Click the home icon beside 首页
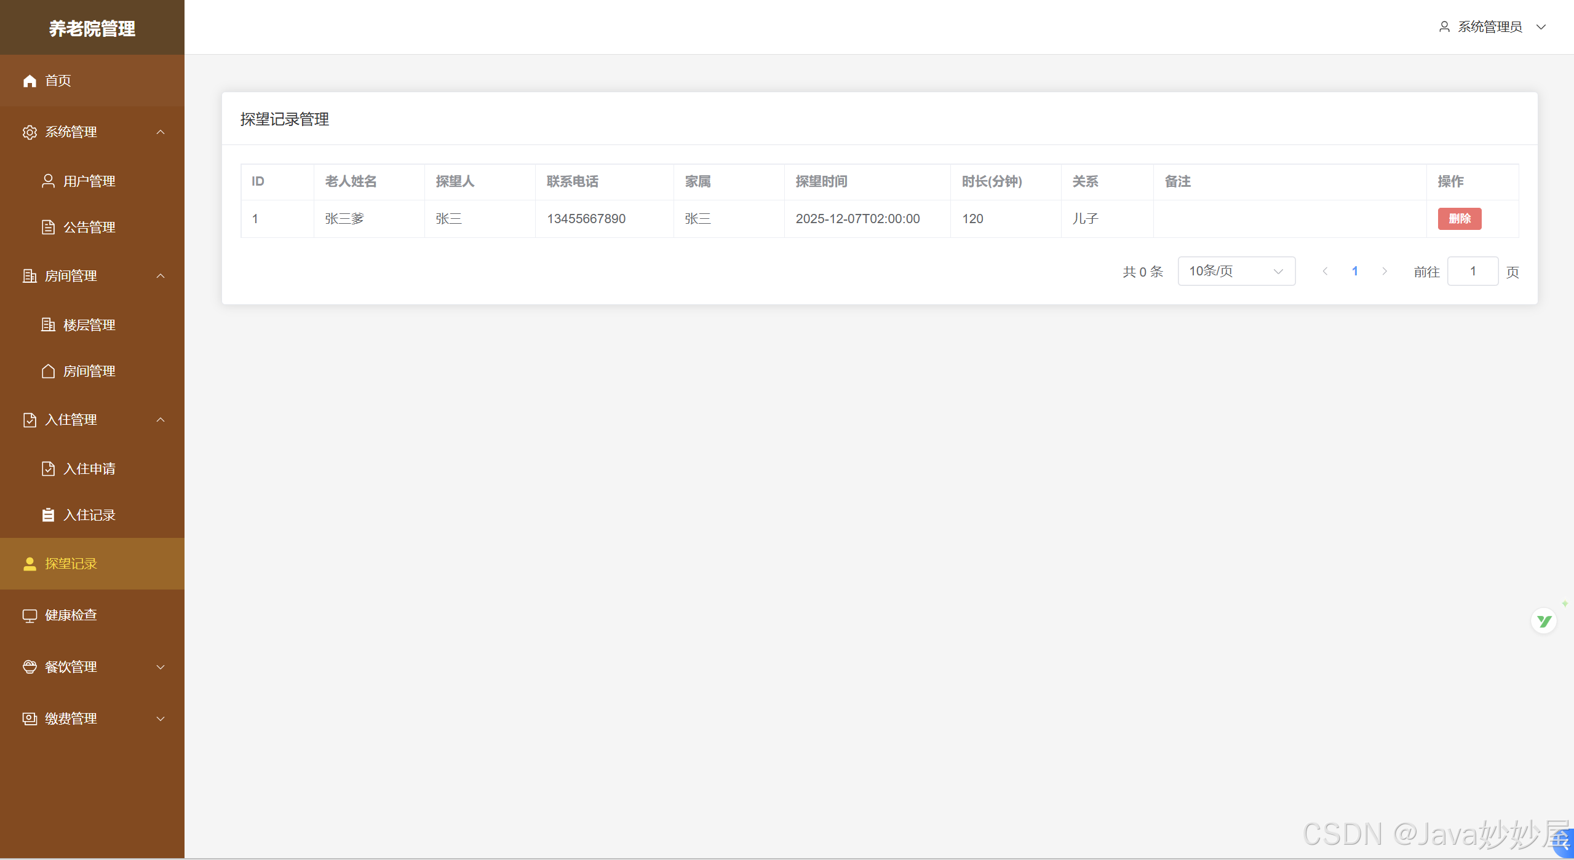The height and width of the screenshot is (860, 1574). (x=30, y=81)
